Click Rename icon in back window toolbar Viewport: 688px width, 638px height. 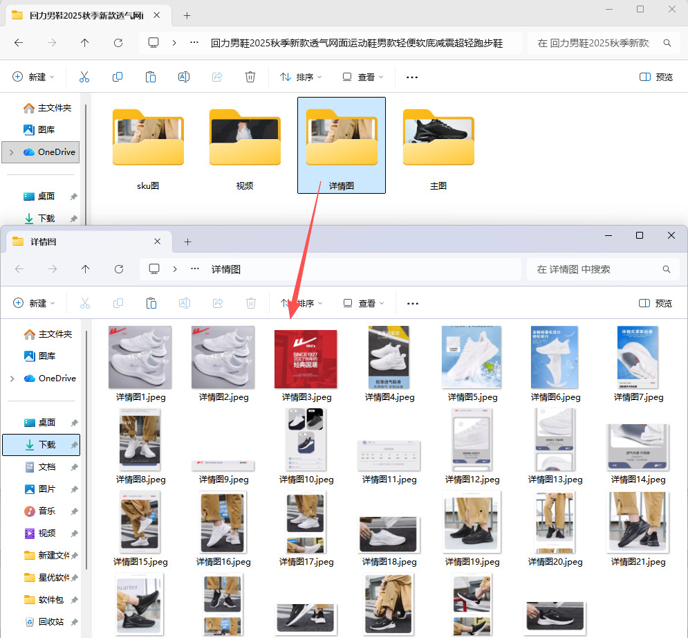tap(184, 78)
